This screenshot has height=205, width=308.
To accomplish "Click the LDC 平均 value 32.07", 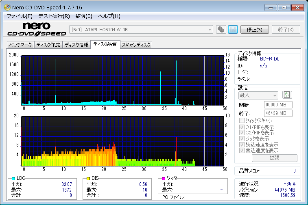I will pos(67,184).
